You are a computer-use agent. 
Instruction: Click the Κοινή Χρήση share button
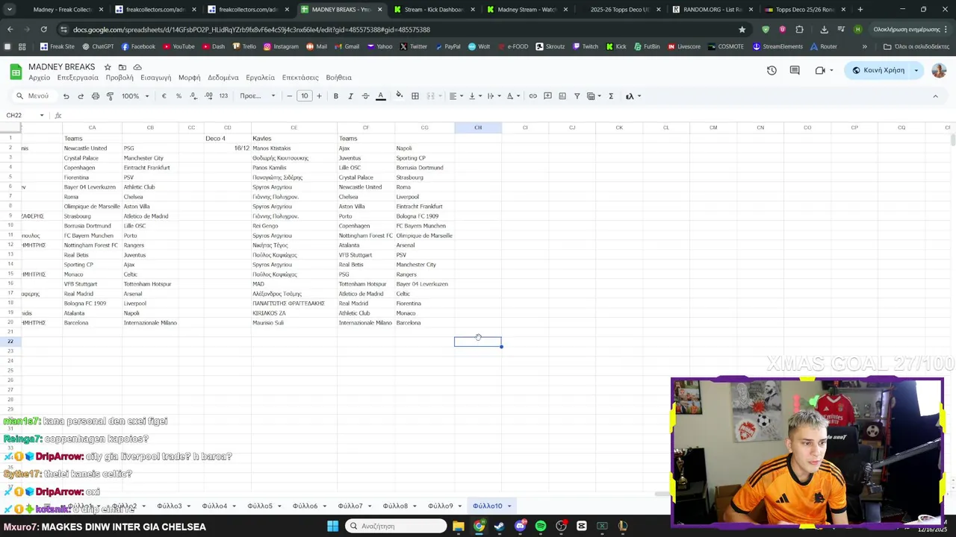(878, 70)
